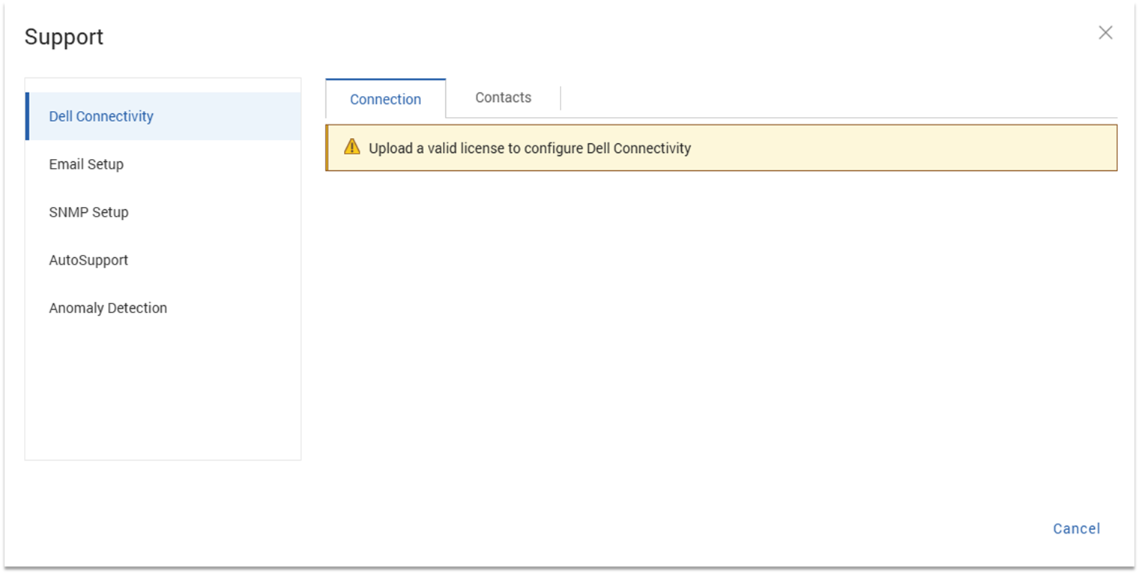Close the Support dialog with the X

(1105, 32)
